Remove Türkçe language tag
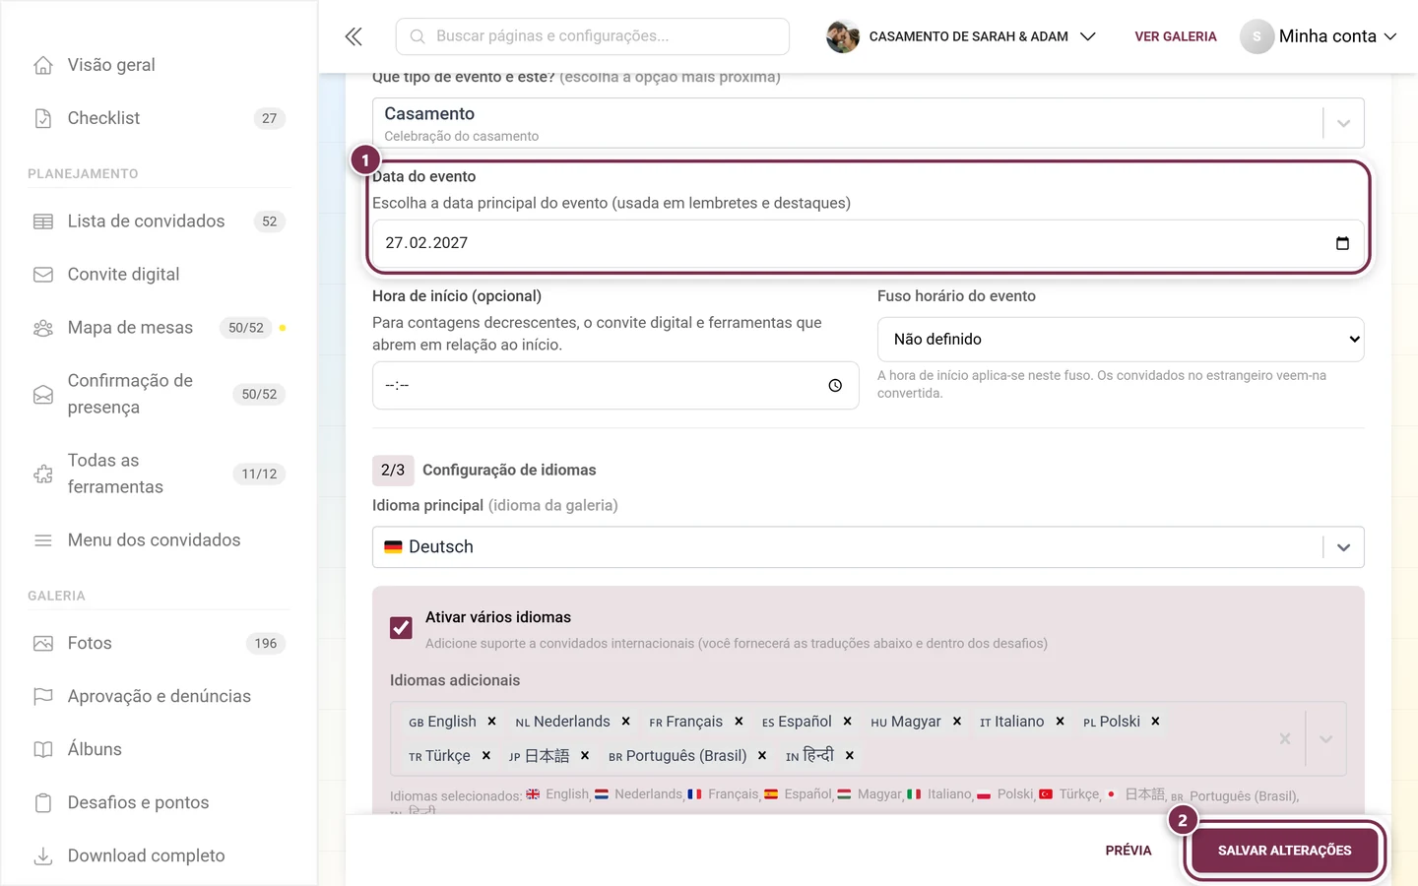The width and height of the screenshot is (1418, 886). [x=485, y=756]
